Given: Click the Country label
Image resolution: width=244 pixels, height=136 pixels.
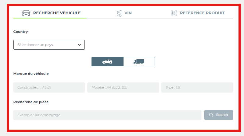Looking at the screenshot, I should coord(20,32).
